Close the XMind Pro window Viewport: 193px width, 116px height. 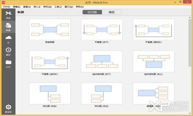tap(187, 2)
